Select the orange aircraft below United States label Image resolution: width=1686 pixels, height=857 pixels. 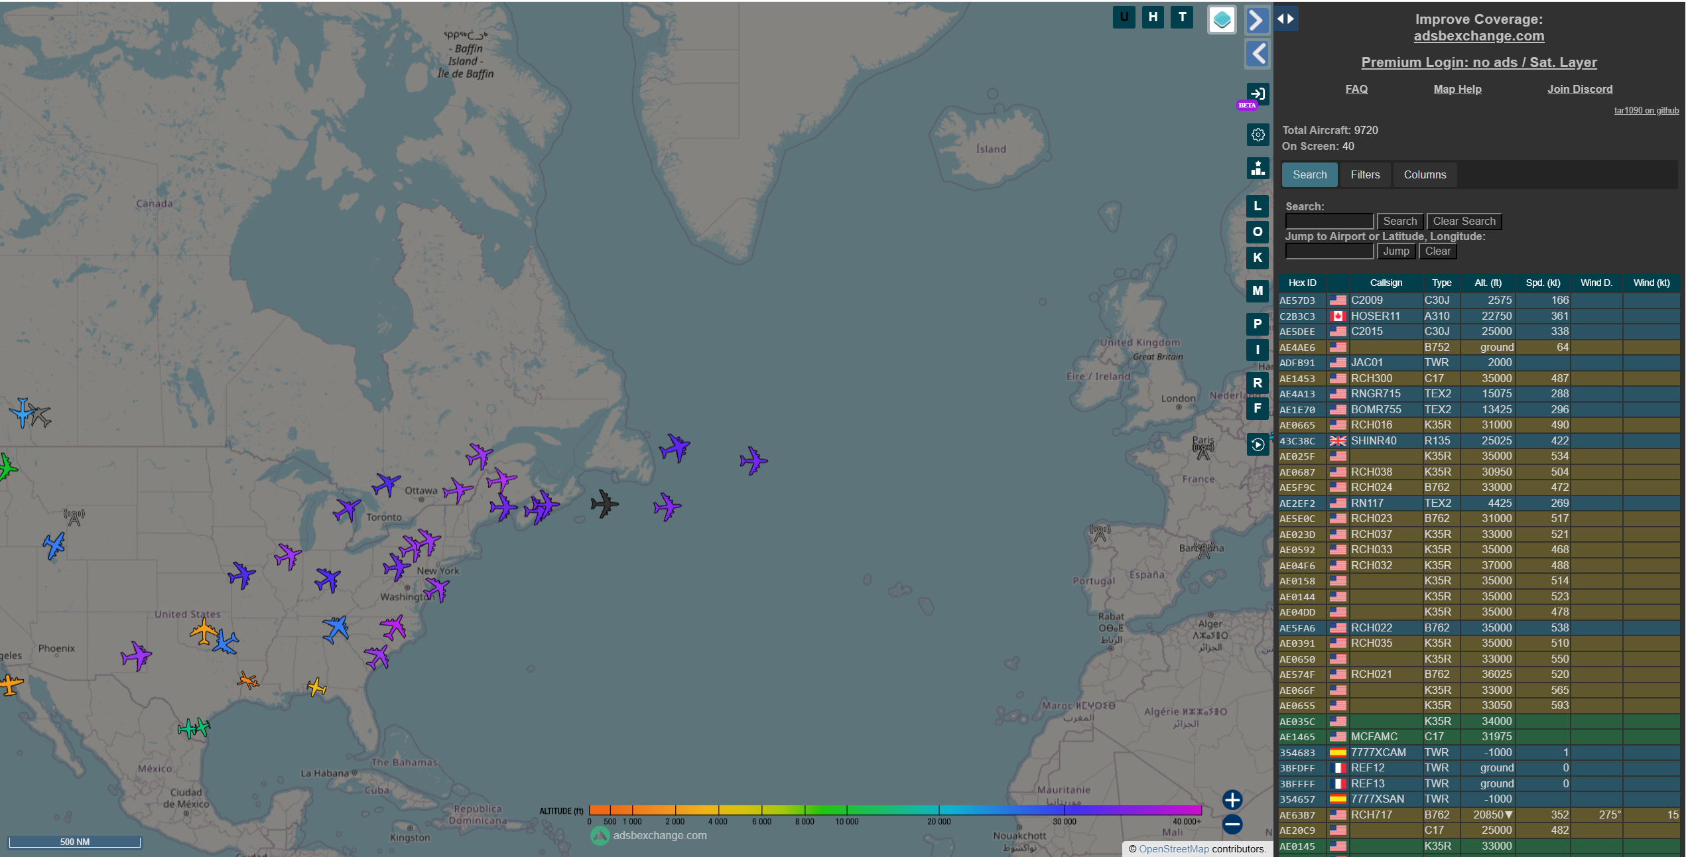(204, 631)
